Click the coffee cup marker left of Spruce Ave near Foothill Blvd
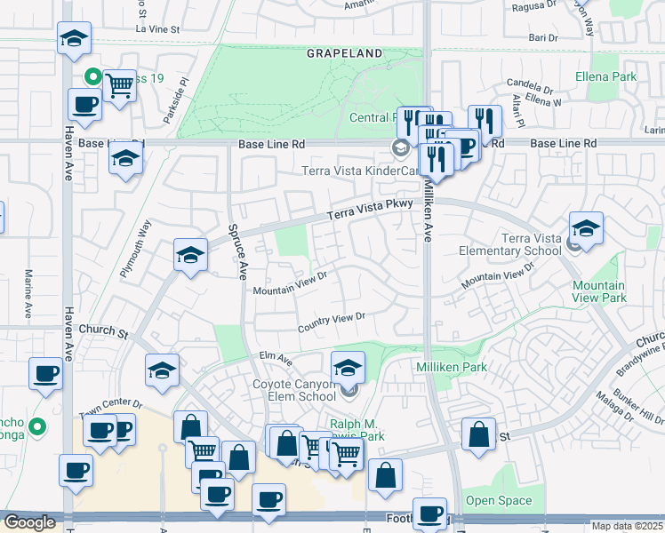Viewport: 665px width, 533px height. pos(217,496)
